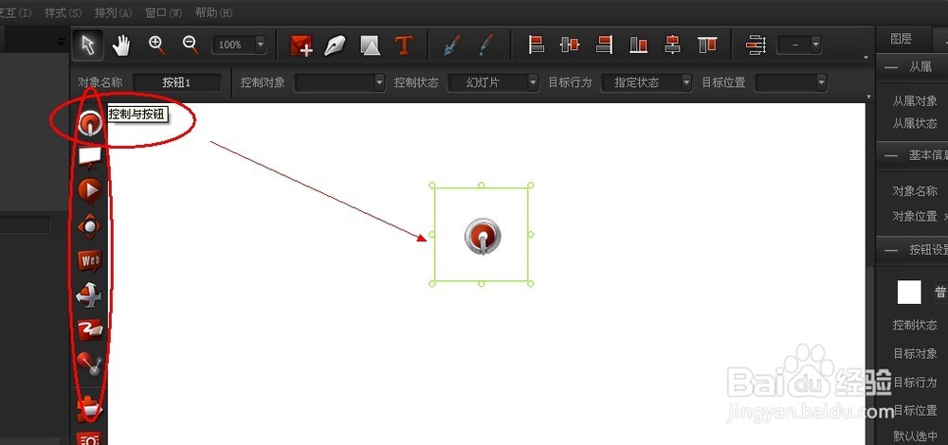
Task: Click the 对象位置 label in properties
Action: tap(915, 216)
